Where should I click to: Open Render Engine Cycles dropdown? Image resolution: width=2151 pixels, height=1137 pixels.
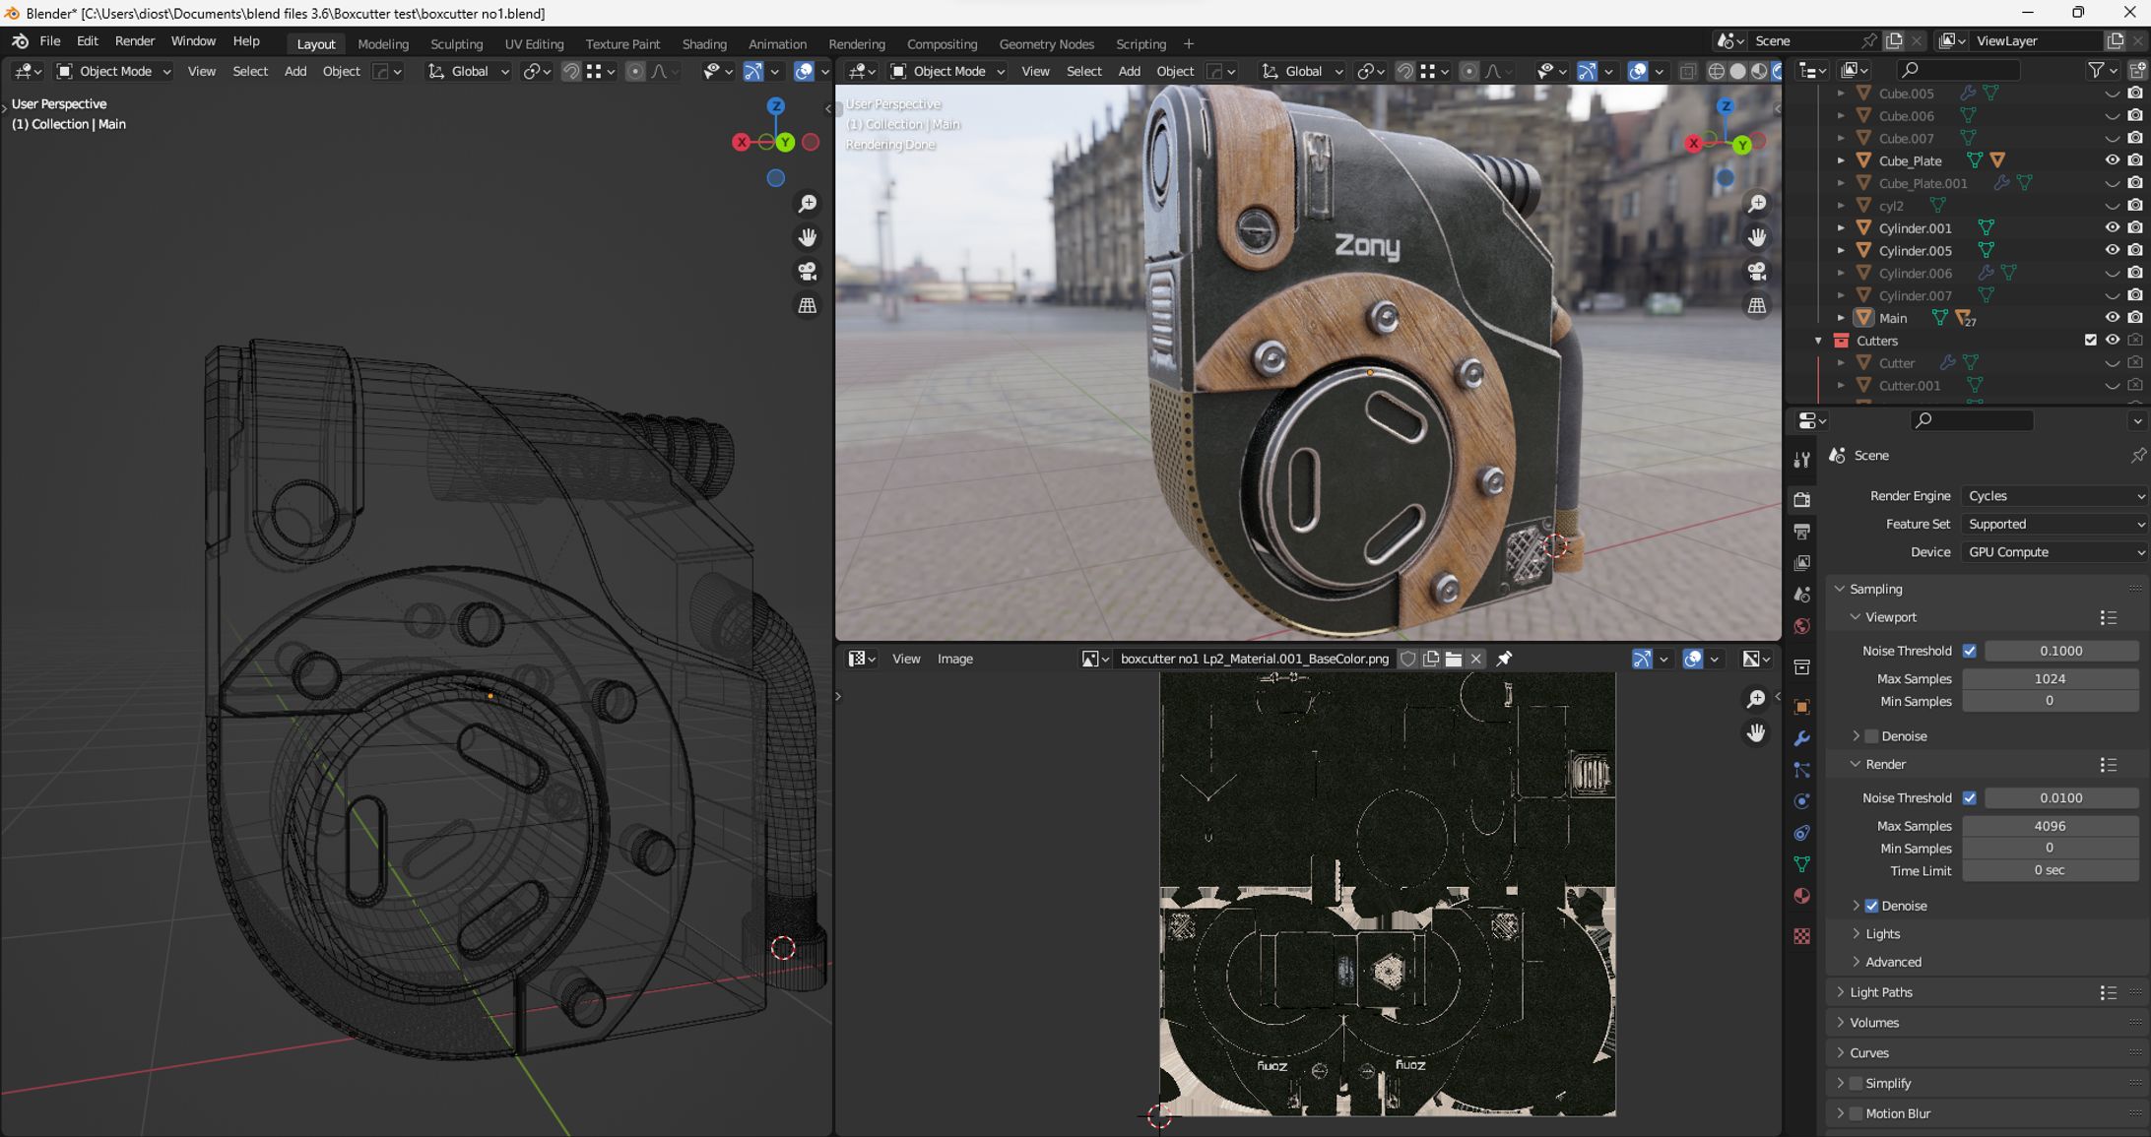2053,496
